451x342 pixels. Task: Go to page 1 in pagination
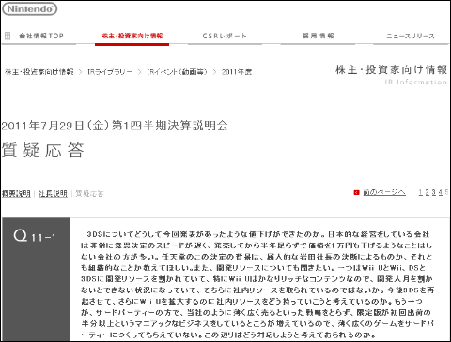(x=421, y=192)
